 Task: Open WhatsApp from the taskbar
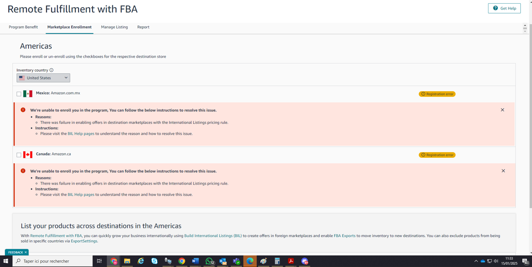pyautogui.click(x=210, y=261)
